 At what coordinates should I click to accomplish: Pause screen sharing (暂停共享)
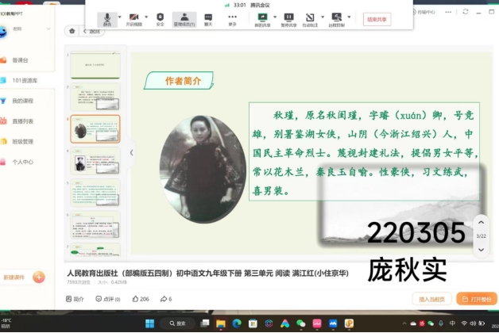(288, 17)
